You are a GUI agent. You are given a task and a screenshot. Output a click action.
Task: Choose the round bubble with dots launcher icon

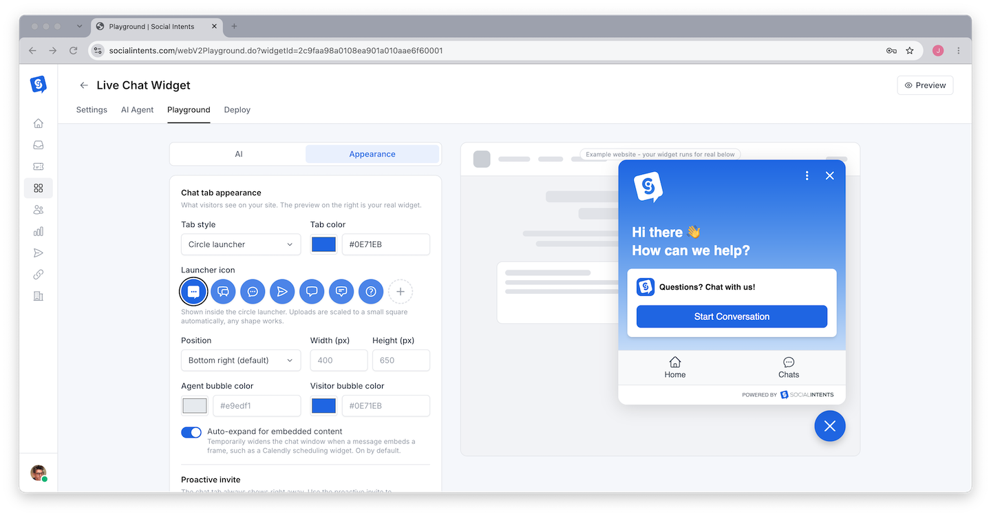253,292
